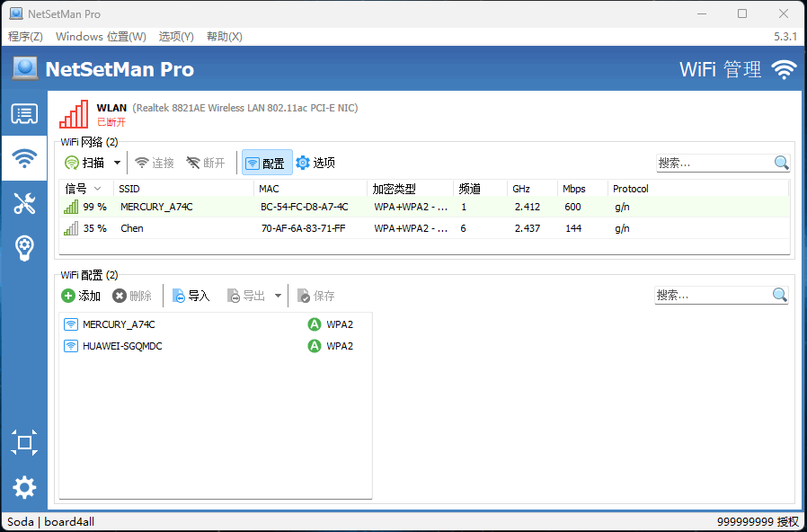Sort by Protocol column header
This screenshot has width=807, height=532.
698,189
